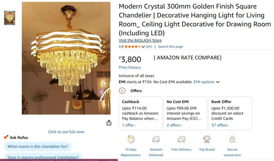Open the 45 customer reviews count
The height and width of the screenshot is (161, 274).
pos(149,47)
